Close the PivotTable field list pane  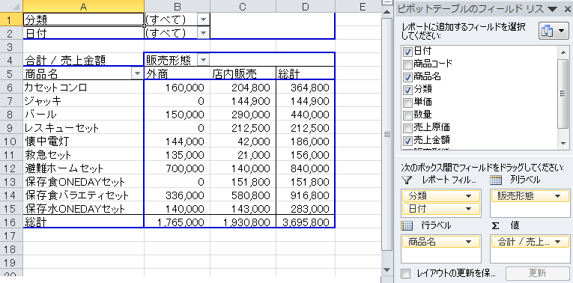tap(567, 10)
